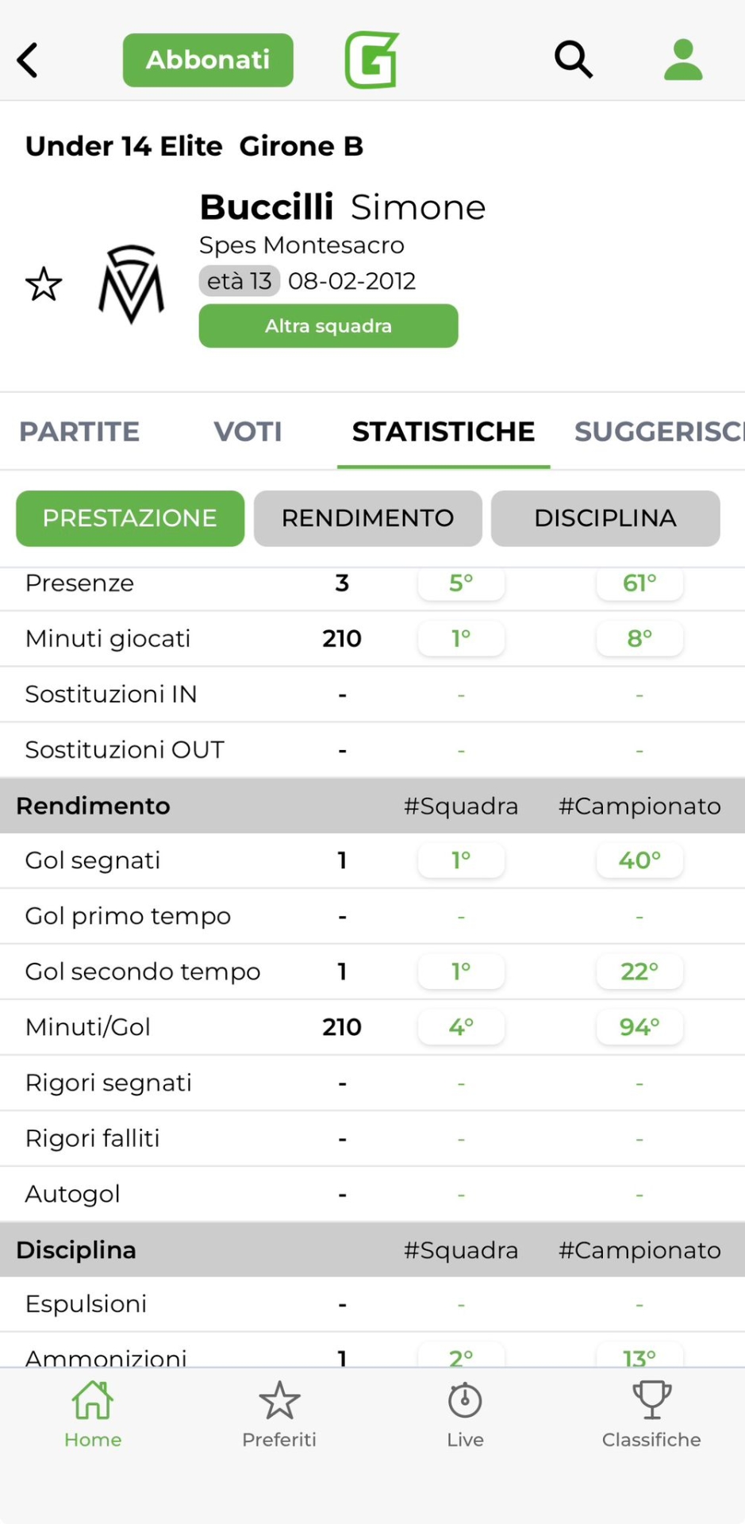Tap the 8° championship rank for Minuti giocati
This screenshot has width=745, height=1524.
639,639
